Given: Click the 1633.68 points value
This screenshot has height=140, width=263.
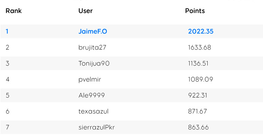Looking at the screenshot, I should 200,48.
